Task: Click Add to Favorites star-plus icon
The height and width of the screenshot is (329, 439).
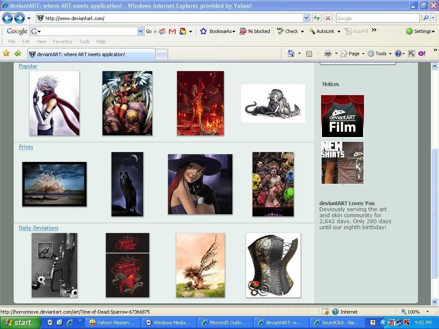Action: tap(18, 53)
